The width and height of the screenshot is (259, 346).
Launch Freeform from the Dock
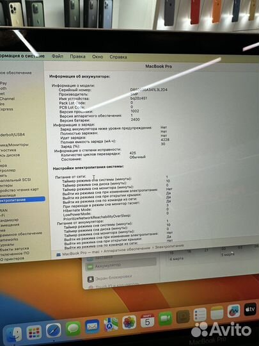233,311
